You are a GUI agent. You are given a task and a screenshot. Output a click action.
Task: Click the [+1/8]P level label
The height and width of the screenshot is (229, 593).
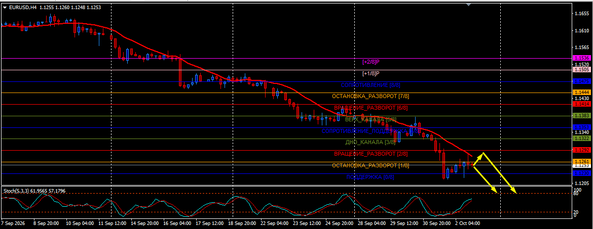tap(370, 73)
